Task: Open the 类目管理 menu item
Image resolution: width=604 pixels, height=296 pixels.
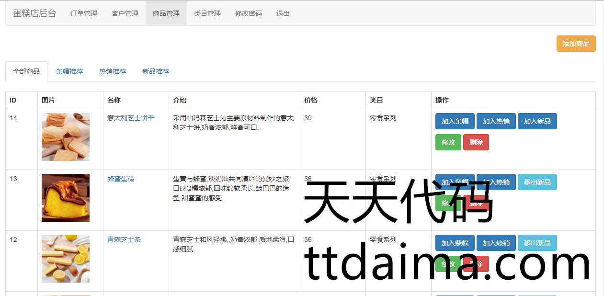Action: pyautogui.click(x=207, y=13)
